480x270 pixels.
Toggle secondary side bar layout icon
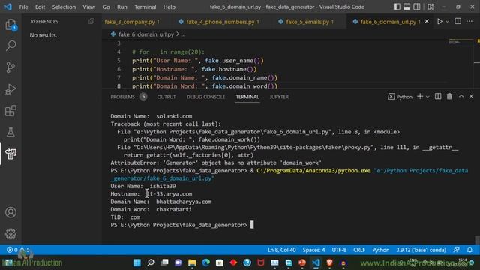click(417, 7)
